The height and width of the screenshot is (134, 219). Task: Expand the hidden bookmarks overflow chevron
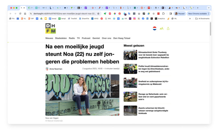(x=190, y=19)
